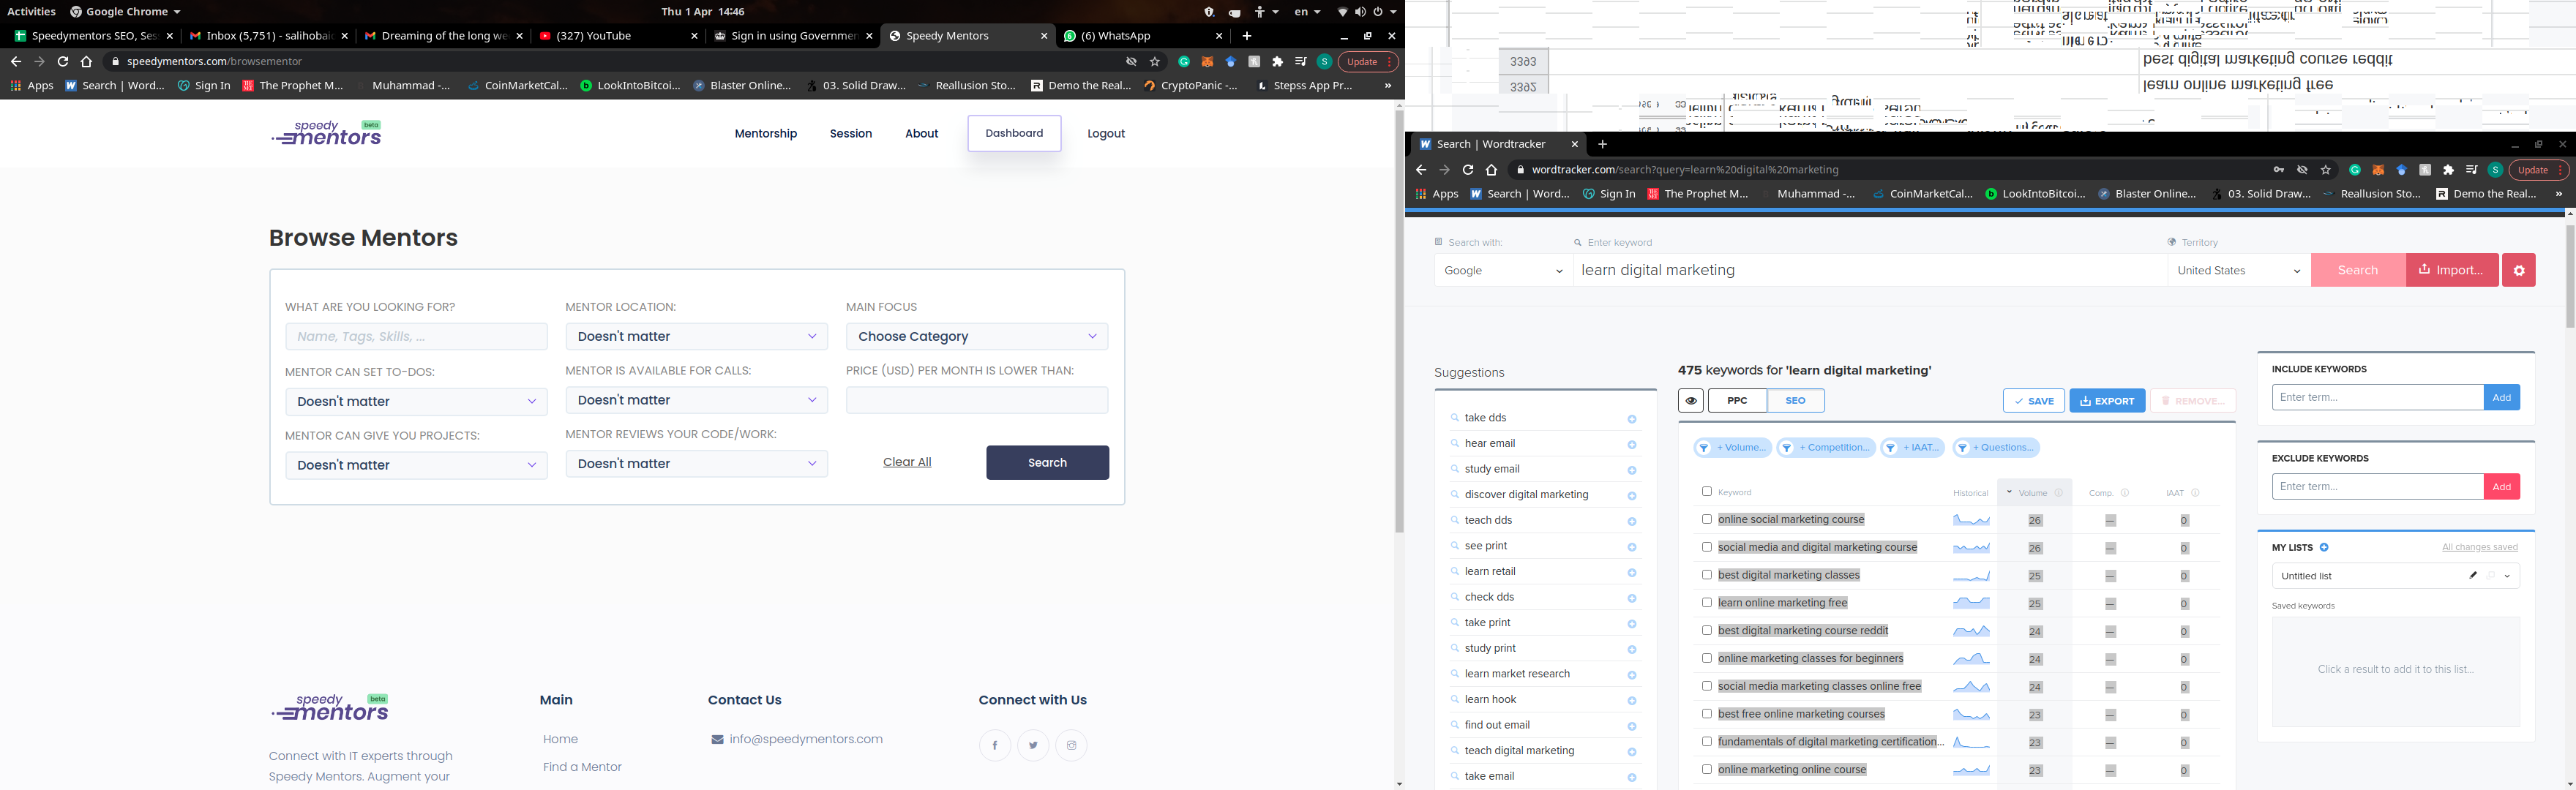Open new tab in Wordtracker window

[1602, 144]
